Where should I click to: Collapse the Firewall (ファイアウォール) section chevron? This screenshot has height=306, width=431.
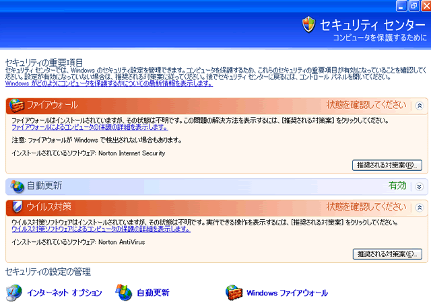coord(419,106)
